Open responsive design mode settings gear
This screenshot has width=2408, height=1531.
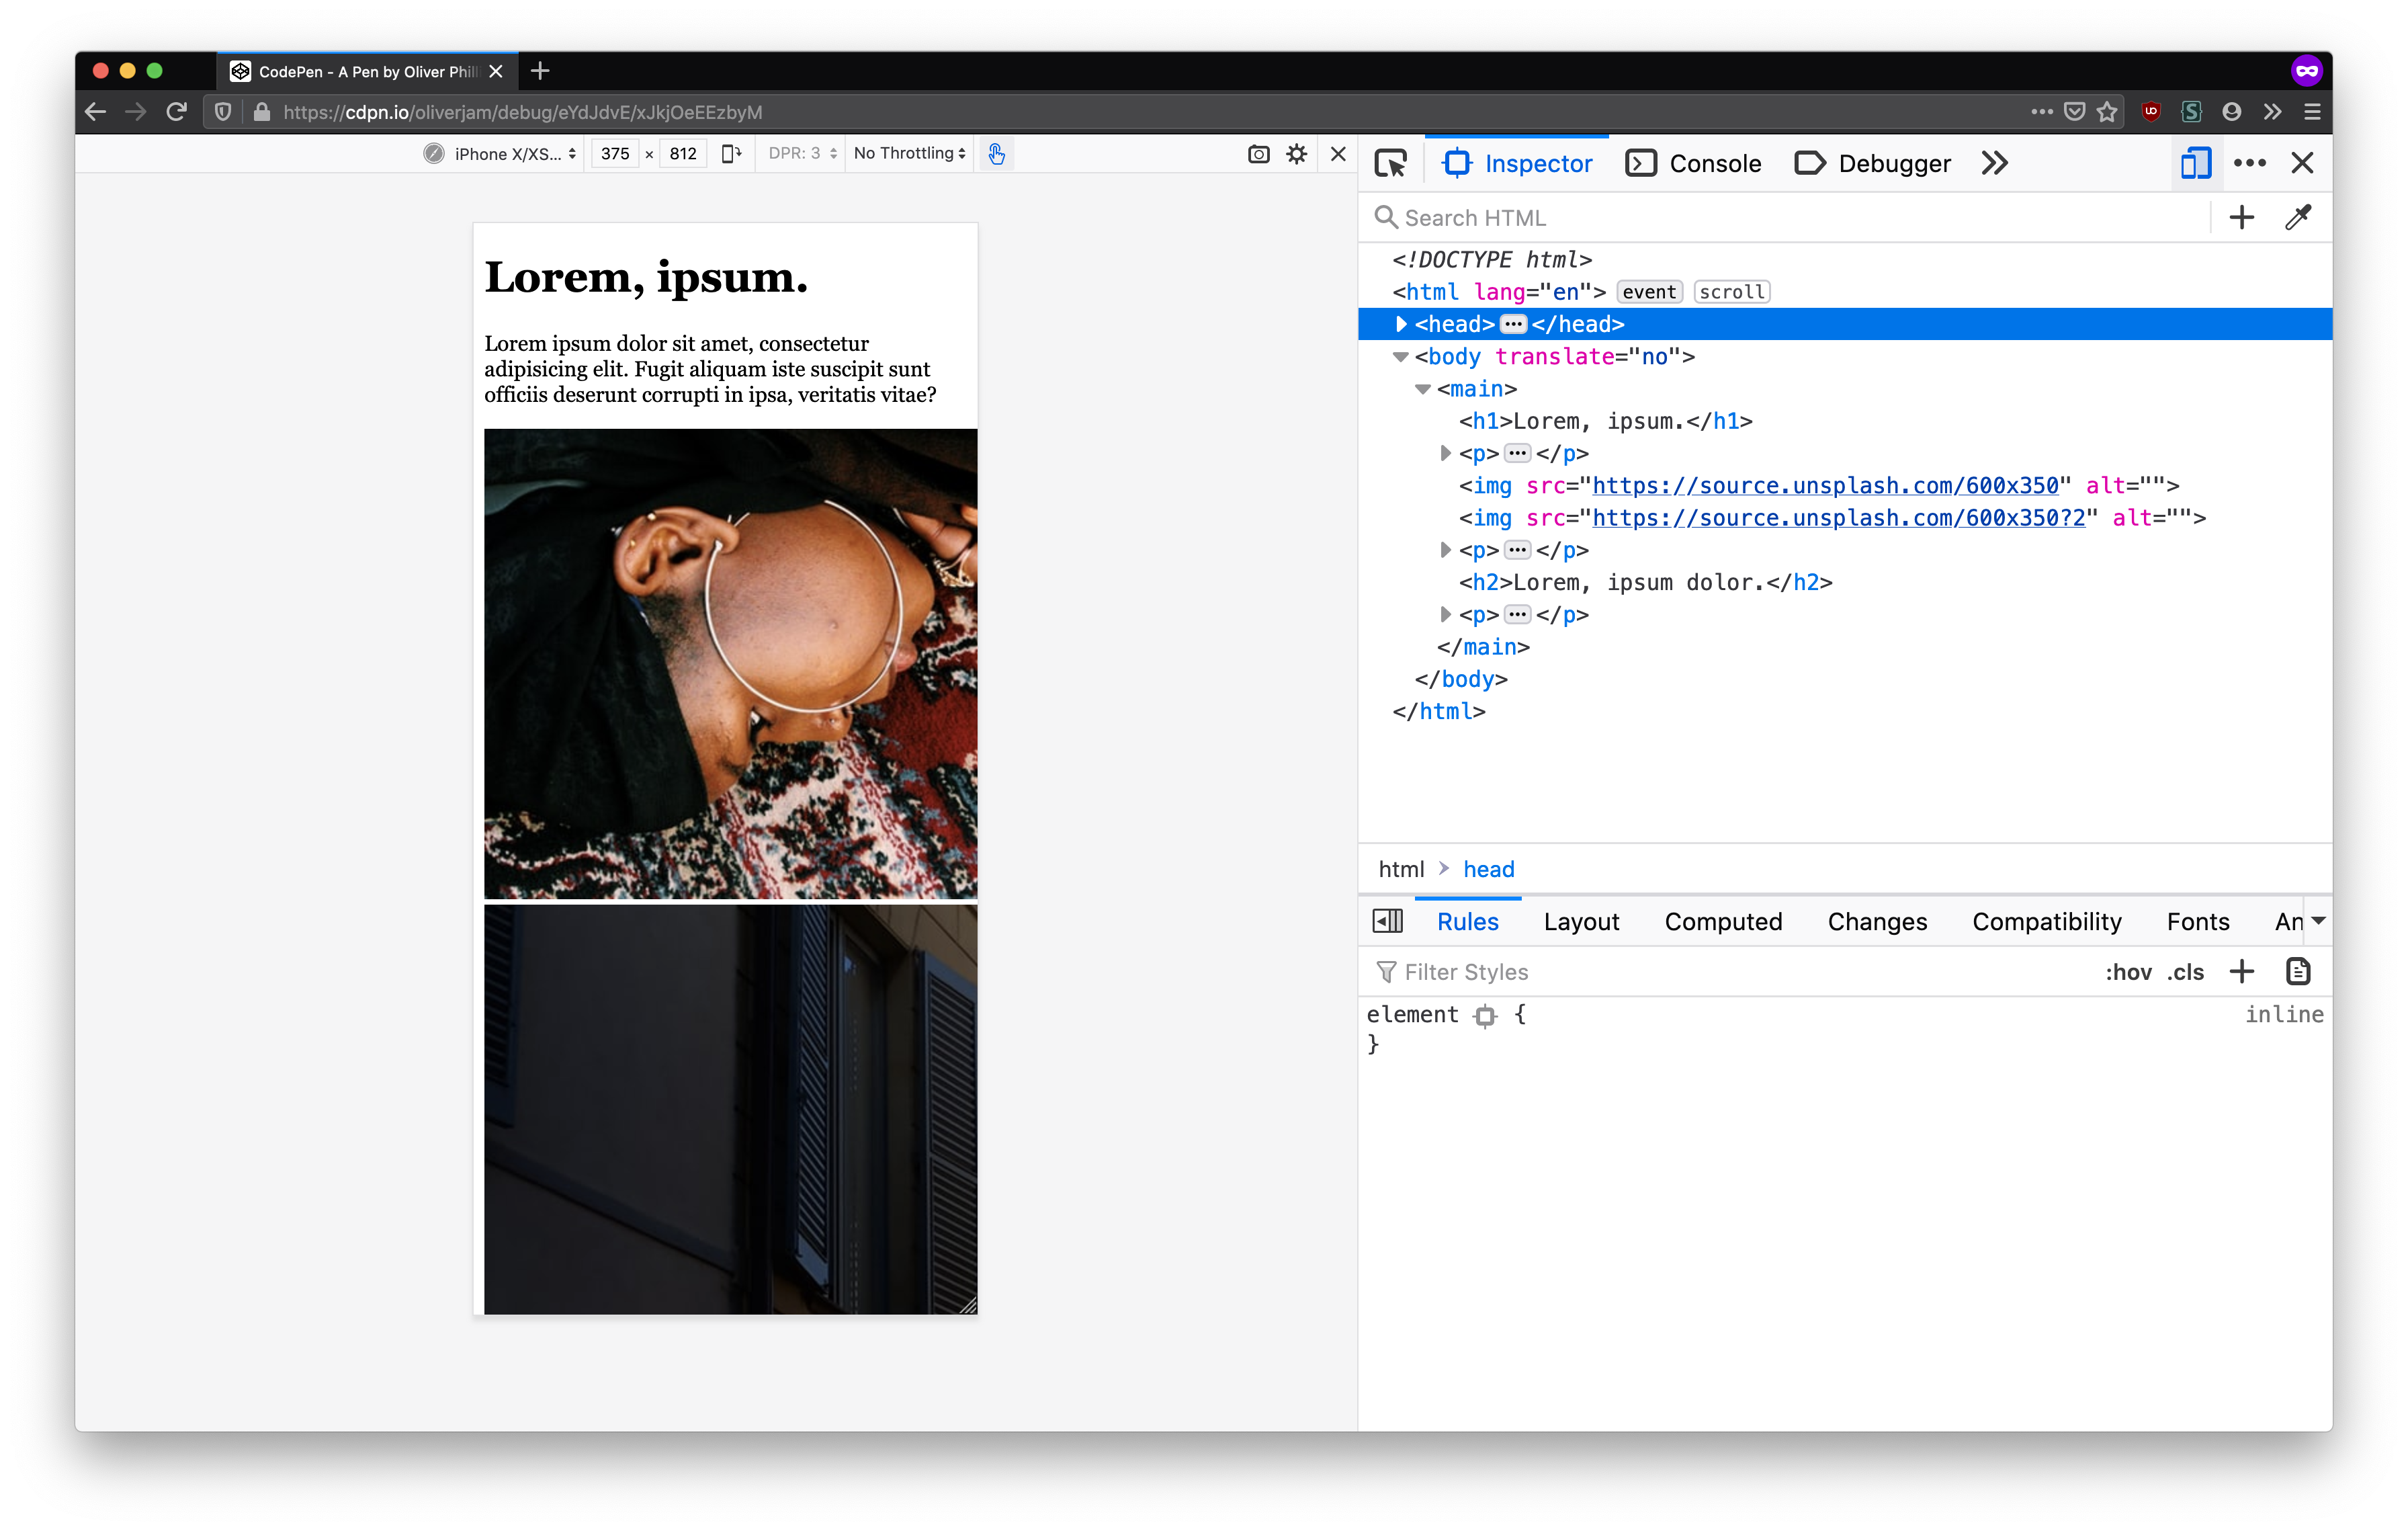(1296, 154)
